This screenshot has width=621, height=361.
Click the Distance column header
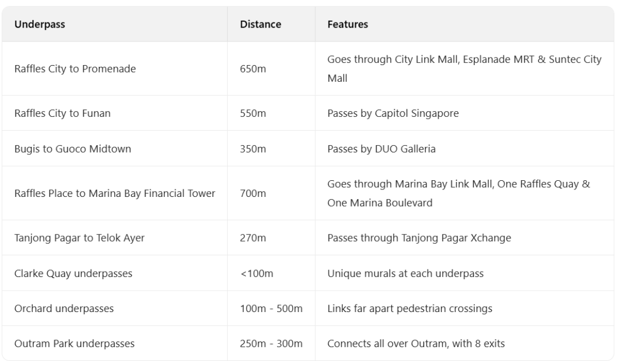[x=260, y=25]
